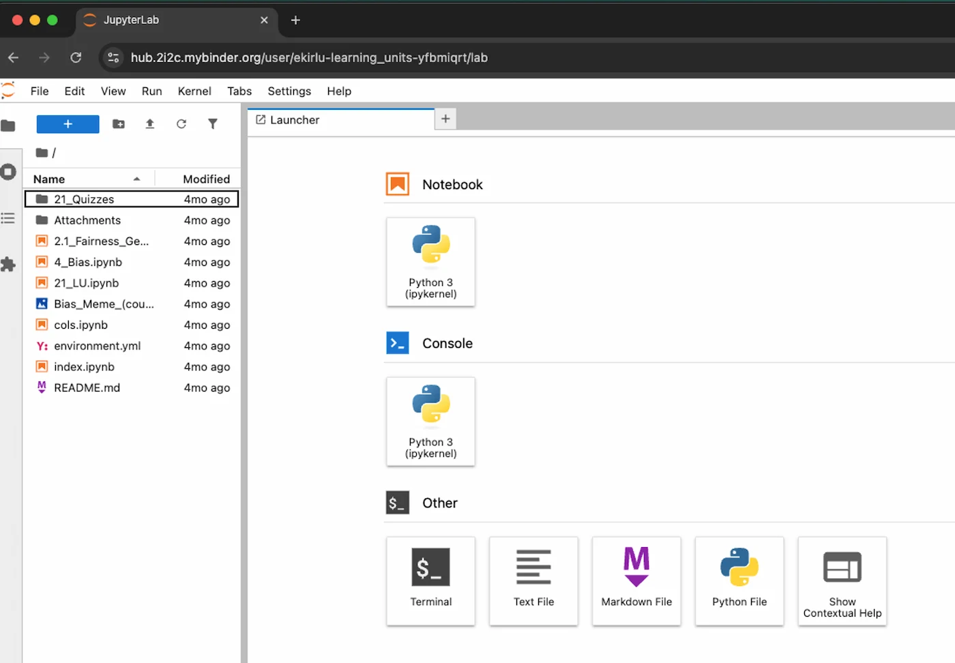Open the 21_Quizzes folder
The width and height of the screenshot is (955, 663).
pos(84,199)
